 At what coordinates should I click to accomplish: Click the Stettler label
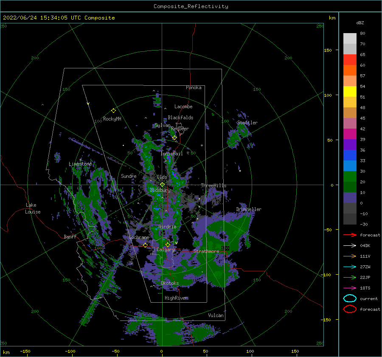(247, 123)
